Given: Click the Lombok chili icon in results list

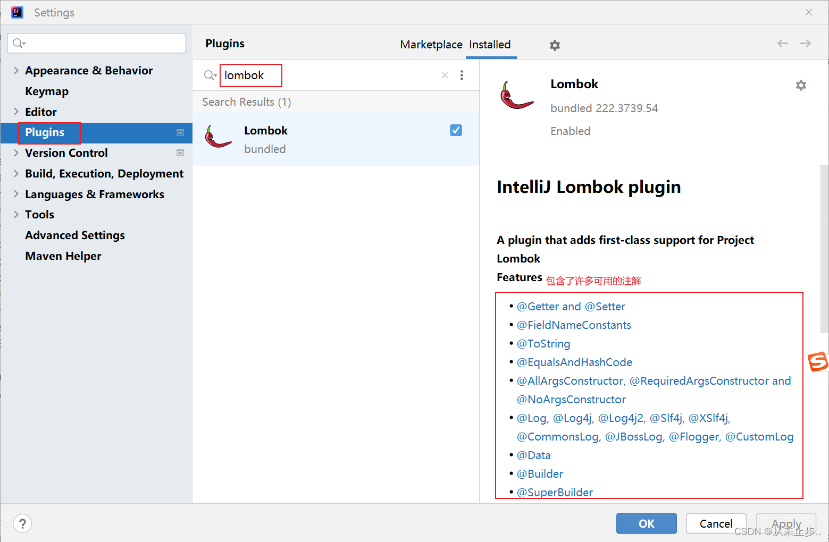Looking at the screenshot, I should point(218,137).
